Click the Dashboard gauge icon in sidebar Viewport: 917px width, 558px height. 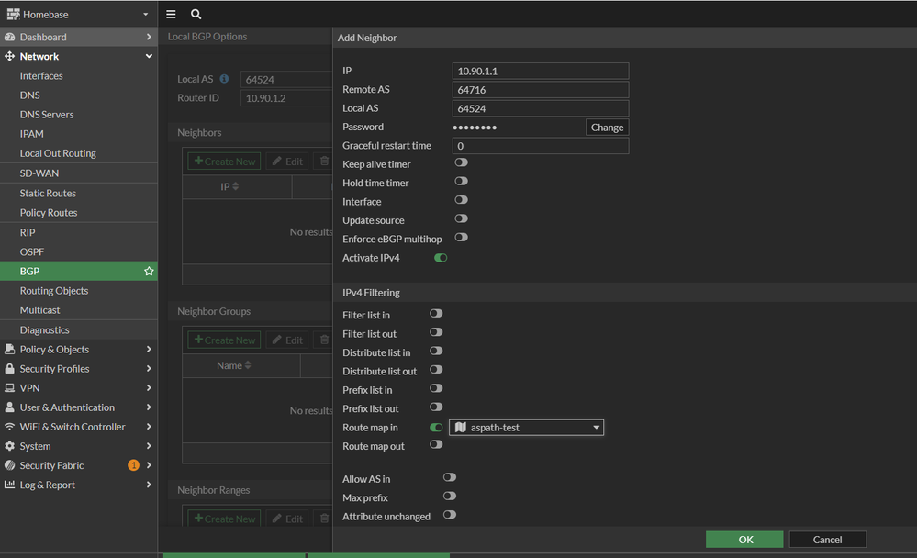[x=10, y=38]
